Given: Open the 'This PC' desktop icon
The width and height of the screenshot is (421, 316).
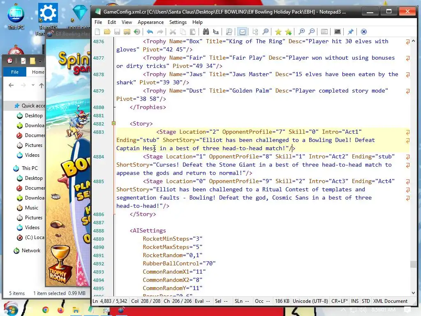Looking at the screenshot, I should pyautogui.click(x=16, y=17).
